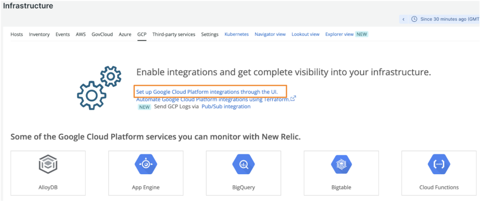This screenshot has width=481, height=202.
Task: Open the AlloyDB service icon
Action: click(48, 165)
